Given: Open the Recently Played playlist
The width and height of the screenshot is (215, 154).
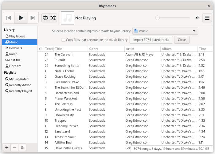Looking at the screenshot, I should [x=20, y=91].
